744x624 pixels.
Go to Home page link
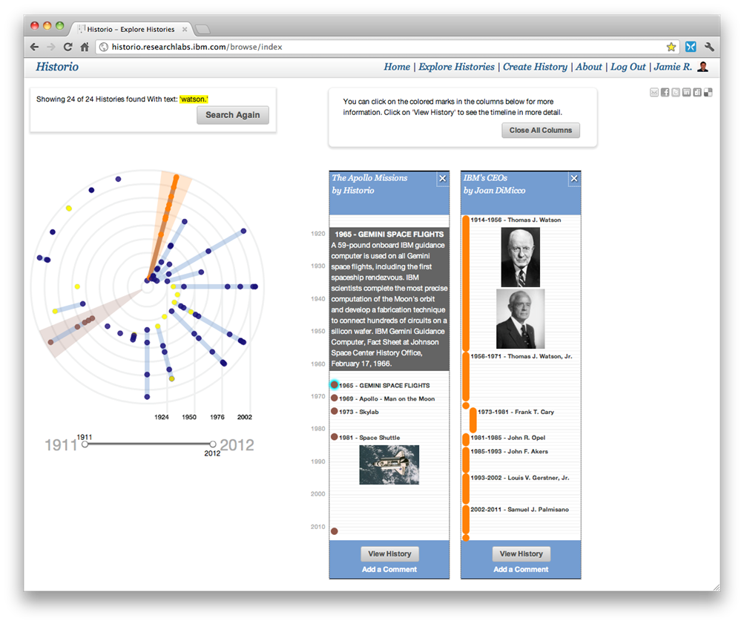(397, 67)
